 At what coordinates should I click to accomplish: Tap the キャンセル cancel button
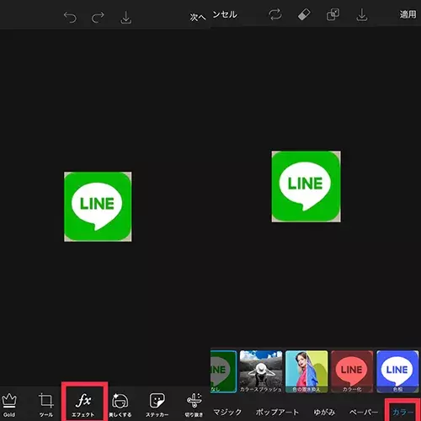(225, 14)
